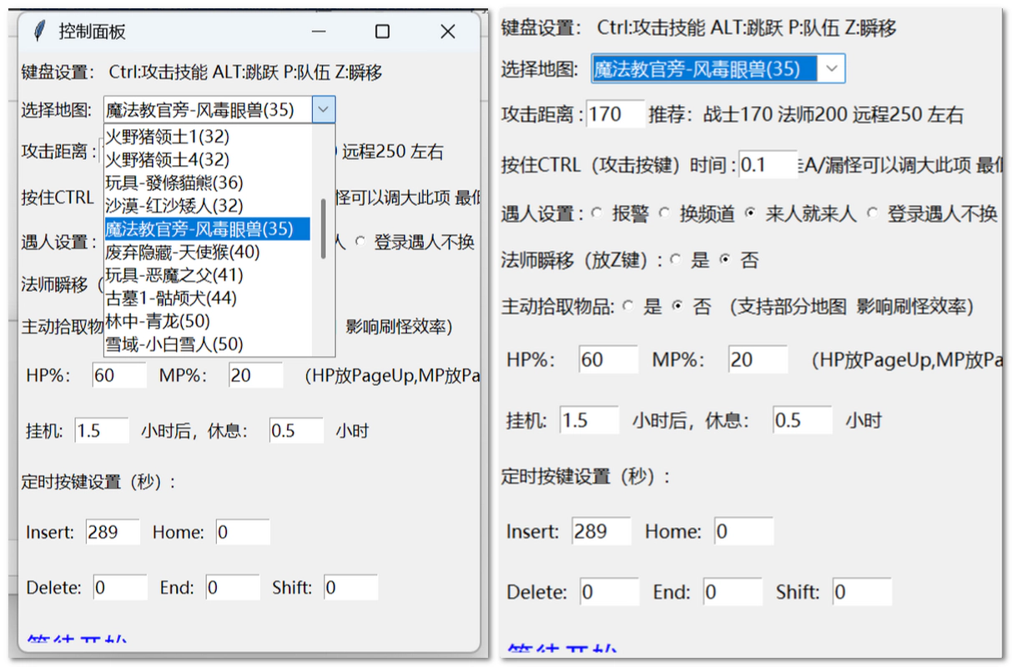Screen dimensions: 1012x667
Task: Select 废弃隐藏-天使猴(40) map entry
Action: click(183, 251)
